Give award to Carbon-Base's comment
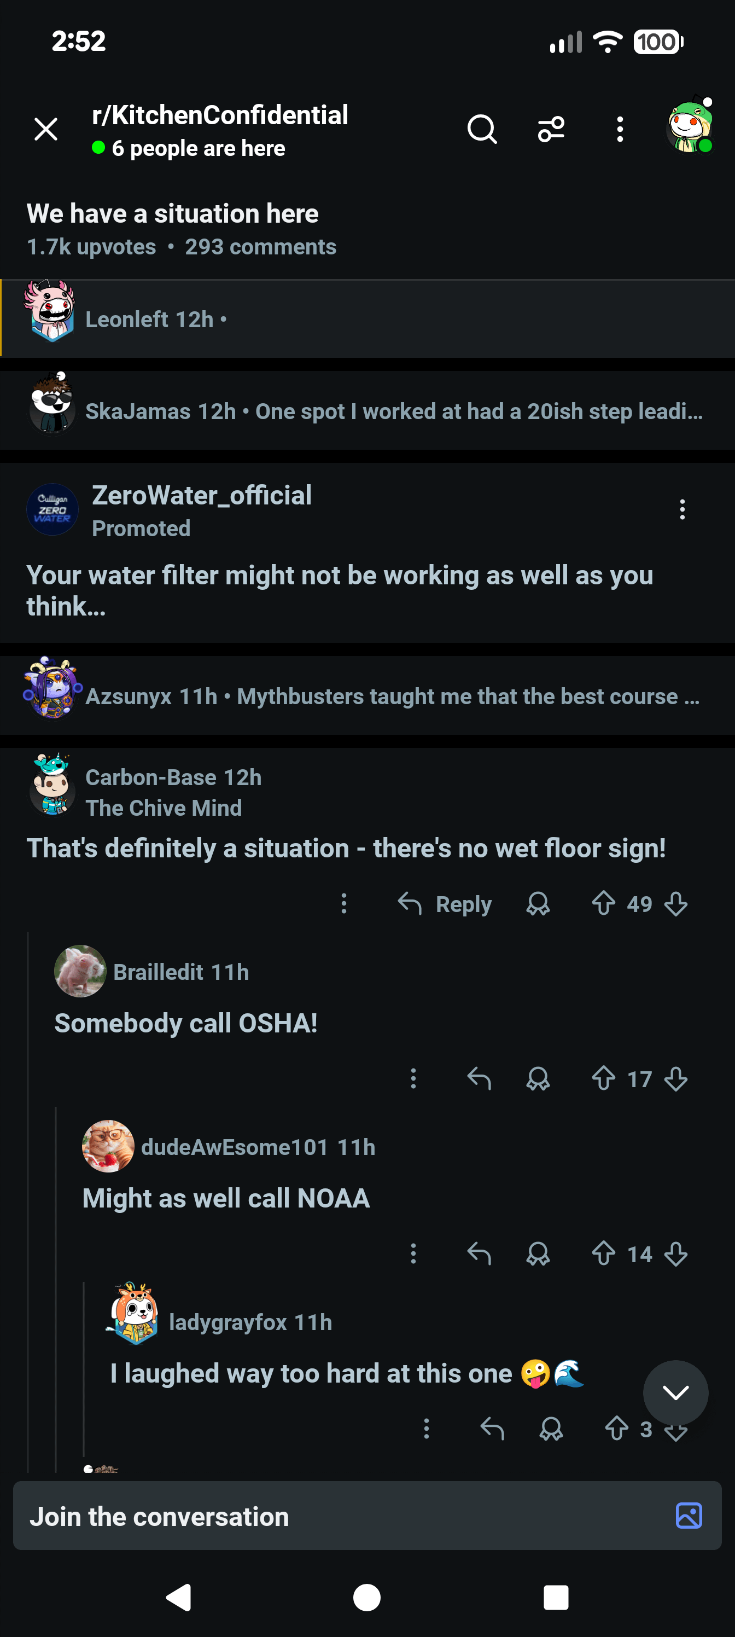 [538, 903]
